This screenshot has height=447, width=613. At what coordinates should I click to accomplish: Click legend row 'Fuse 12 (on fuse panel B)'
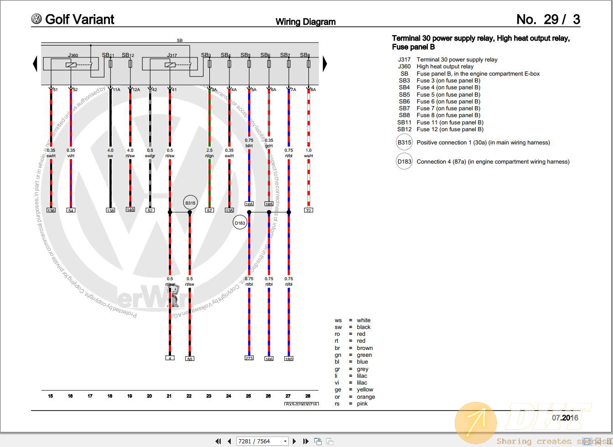click(440, 129)
